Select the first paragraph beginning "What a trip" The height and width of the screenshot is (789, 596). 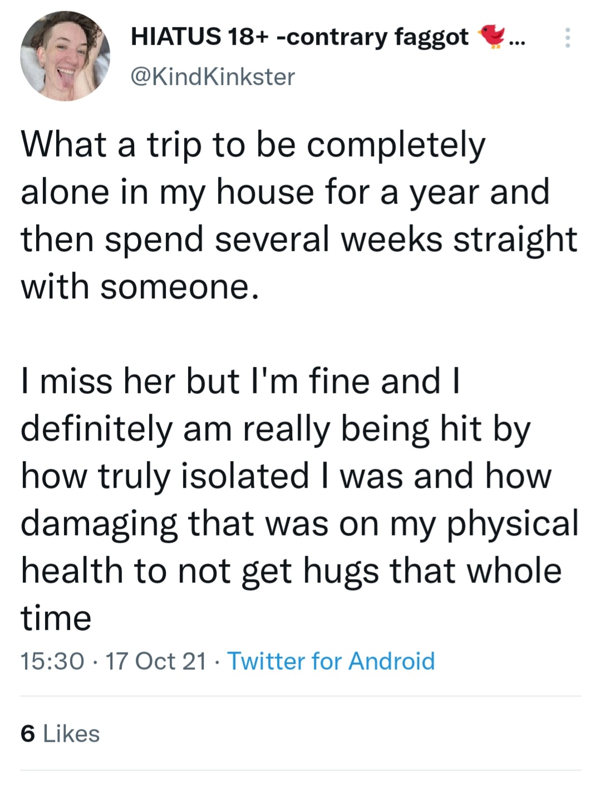(x=299, y=216)
